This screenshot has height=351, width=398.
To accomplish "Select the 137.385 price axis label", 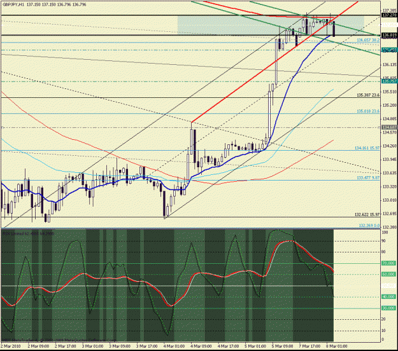I will click(389, 10).
